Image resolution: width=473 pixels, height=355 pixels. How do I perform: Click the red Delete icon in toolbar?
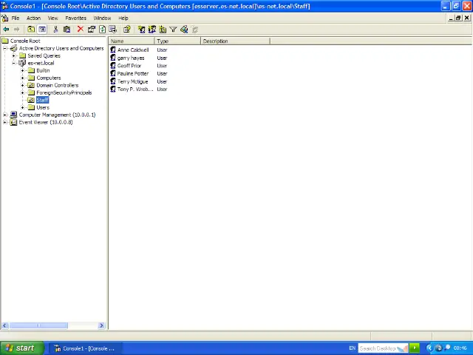[x=80, y=30]
